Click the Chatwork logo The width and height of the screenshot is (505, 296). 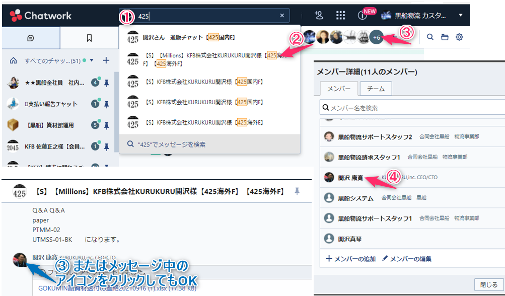pyautogui.click(x=40, y=16)
